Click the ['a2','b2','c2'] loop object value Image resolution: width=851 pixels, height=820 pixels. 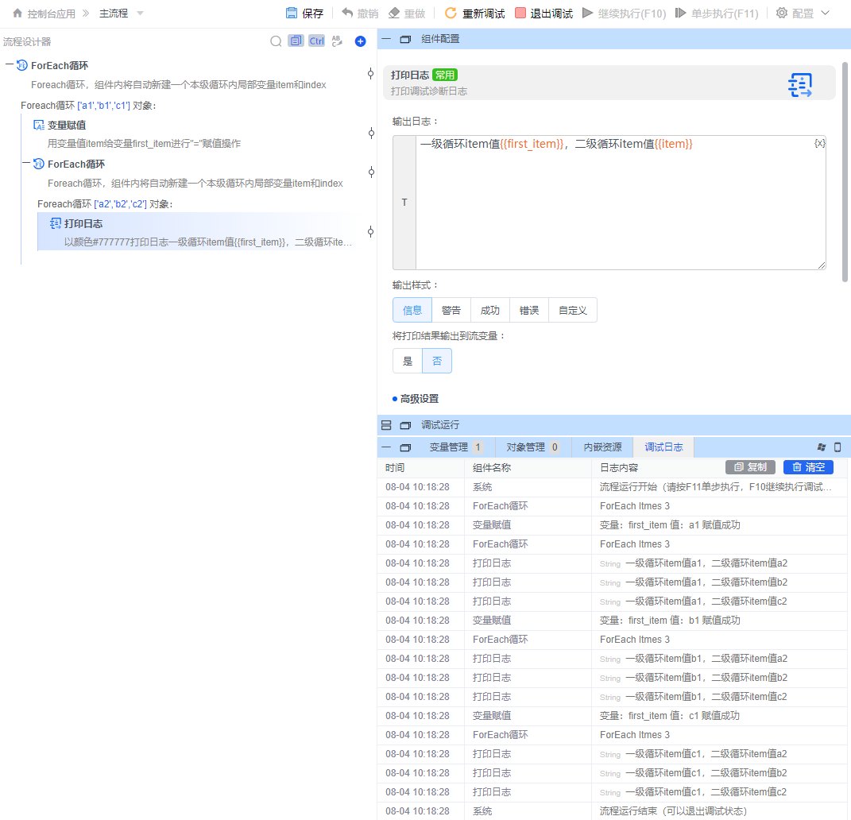pos(121,204)
